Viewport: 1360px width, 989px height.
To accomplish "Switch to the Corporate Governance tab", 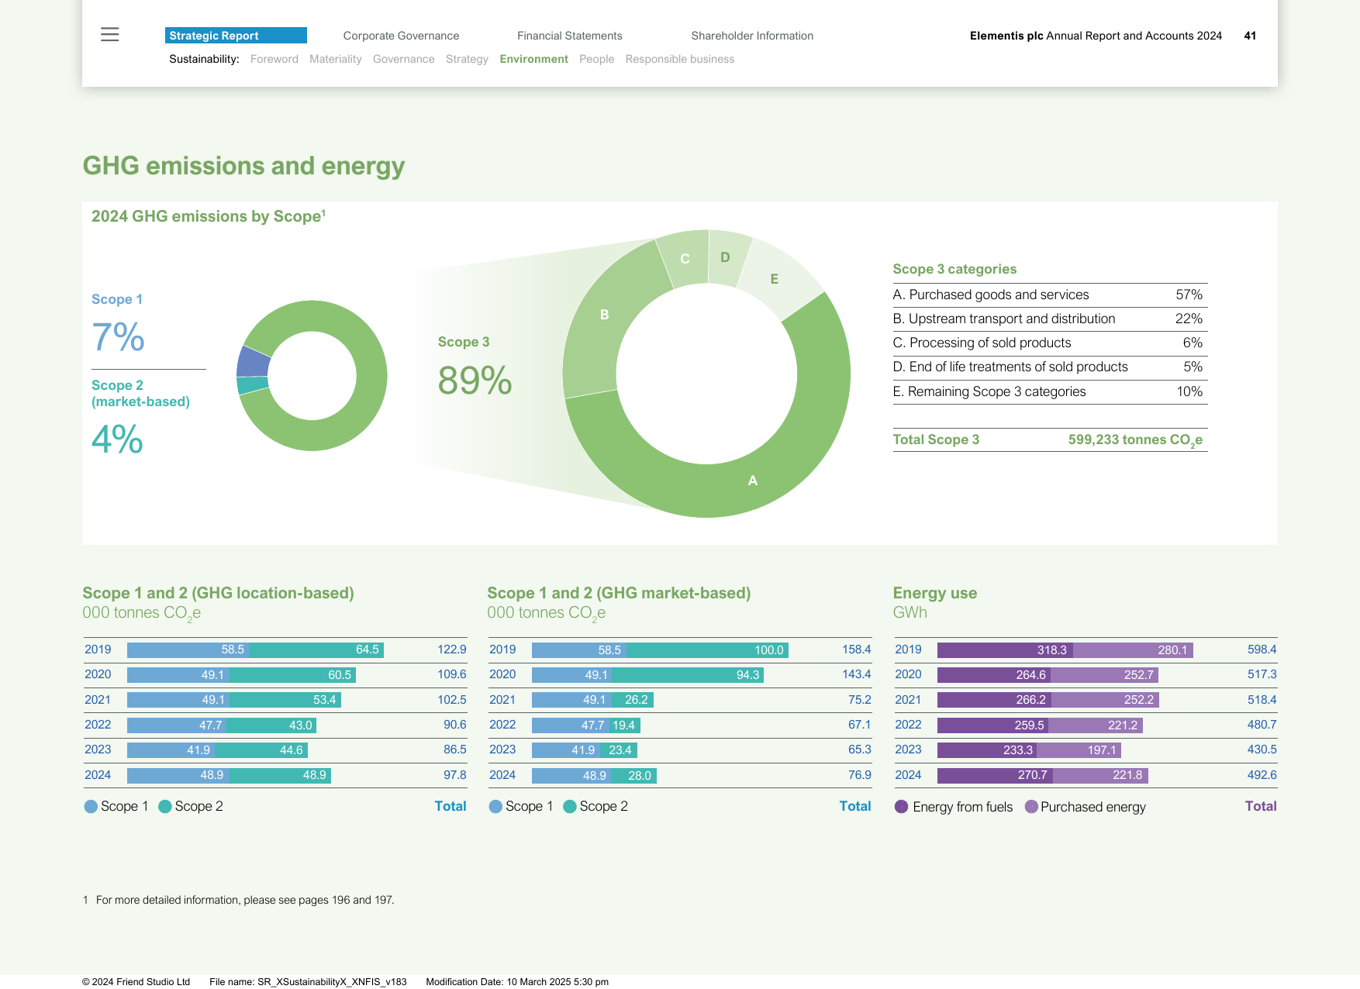I will pyautogui.click(x=401, y=36).
